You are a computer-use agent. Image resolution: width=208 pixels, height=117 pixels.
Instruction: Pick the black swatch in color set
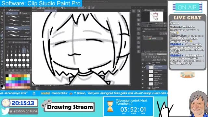click(x=7, y=76)
